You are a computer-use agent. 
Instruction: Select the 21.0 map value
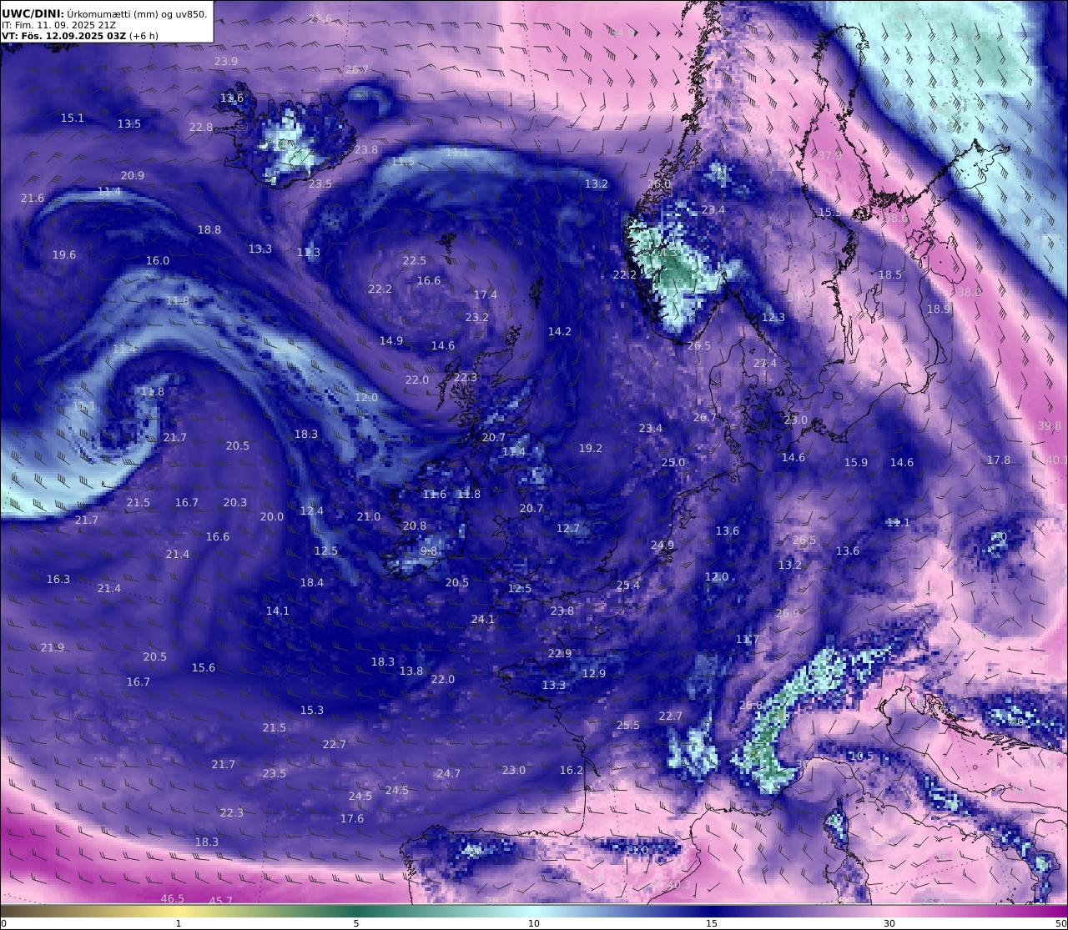[369, 517]
